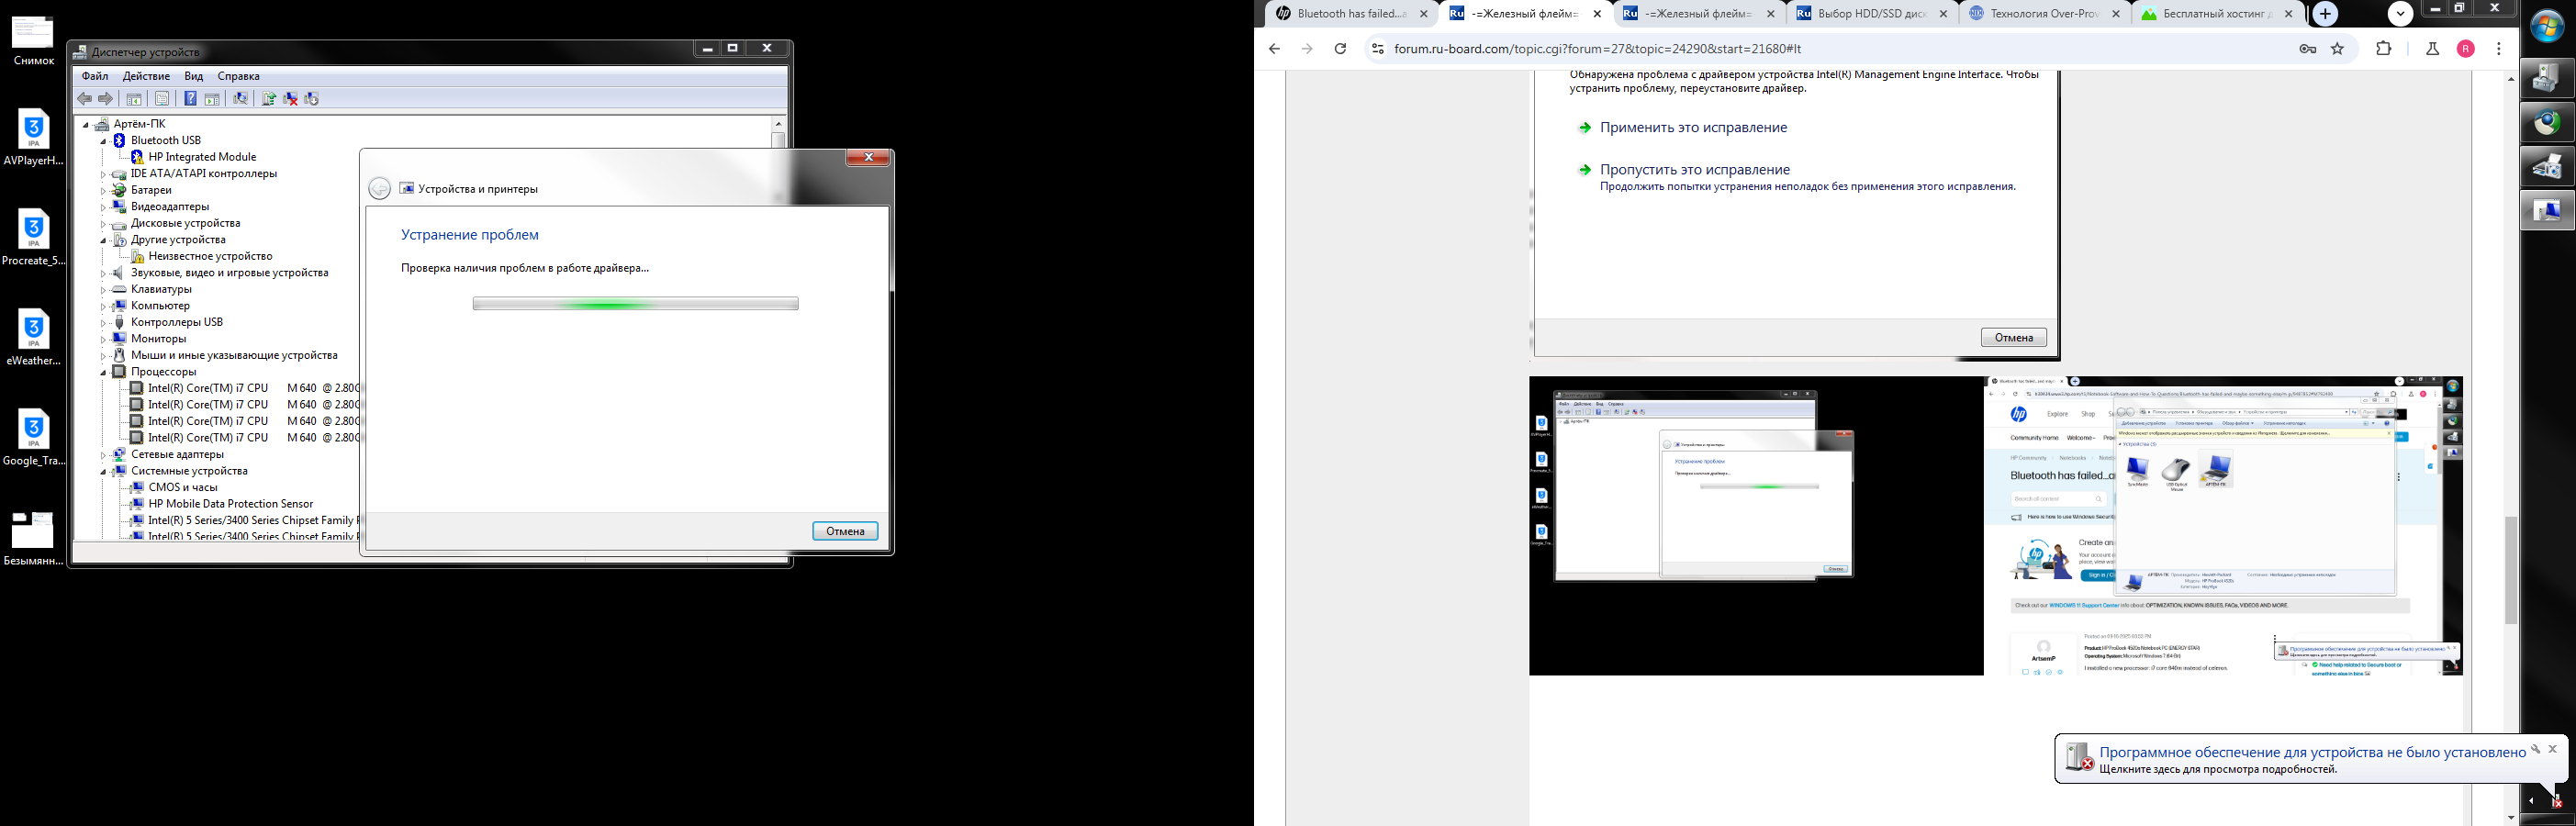Click the Windows Start orb
2576x826 pixels.
[2546, 27]
